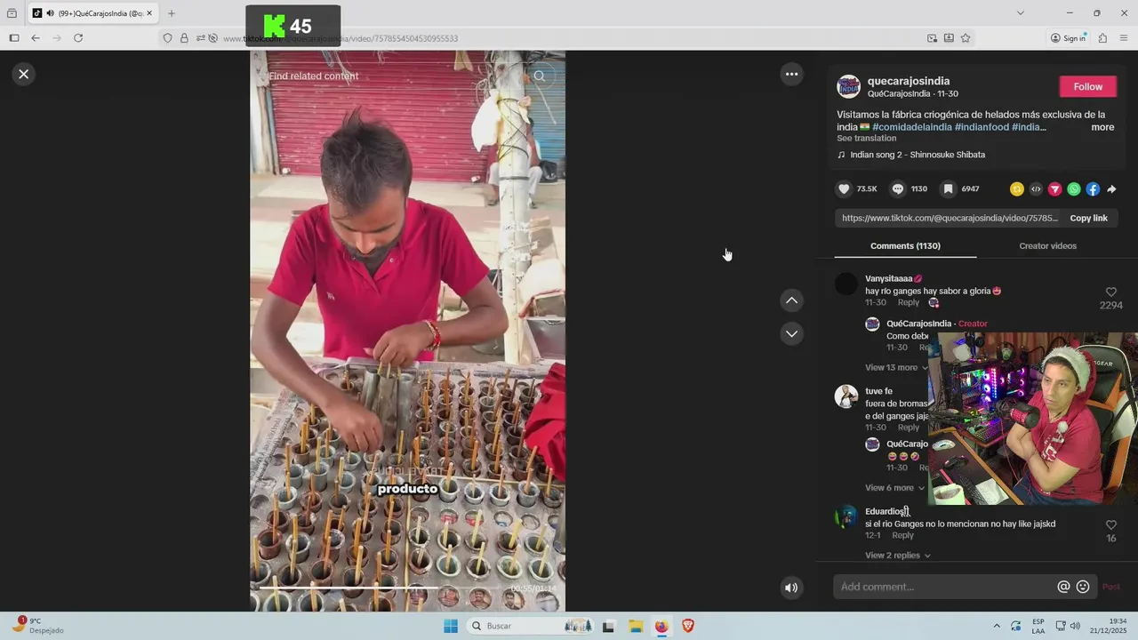This screenshot has width=1138, height=640.
Task: List all tabs dropdown
Action: click(1020, 13)
